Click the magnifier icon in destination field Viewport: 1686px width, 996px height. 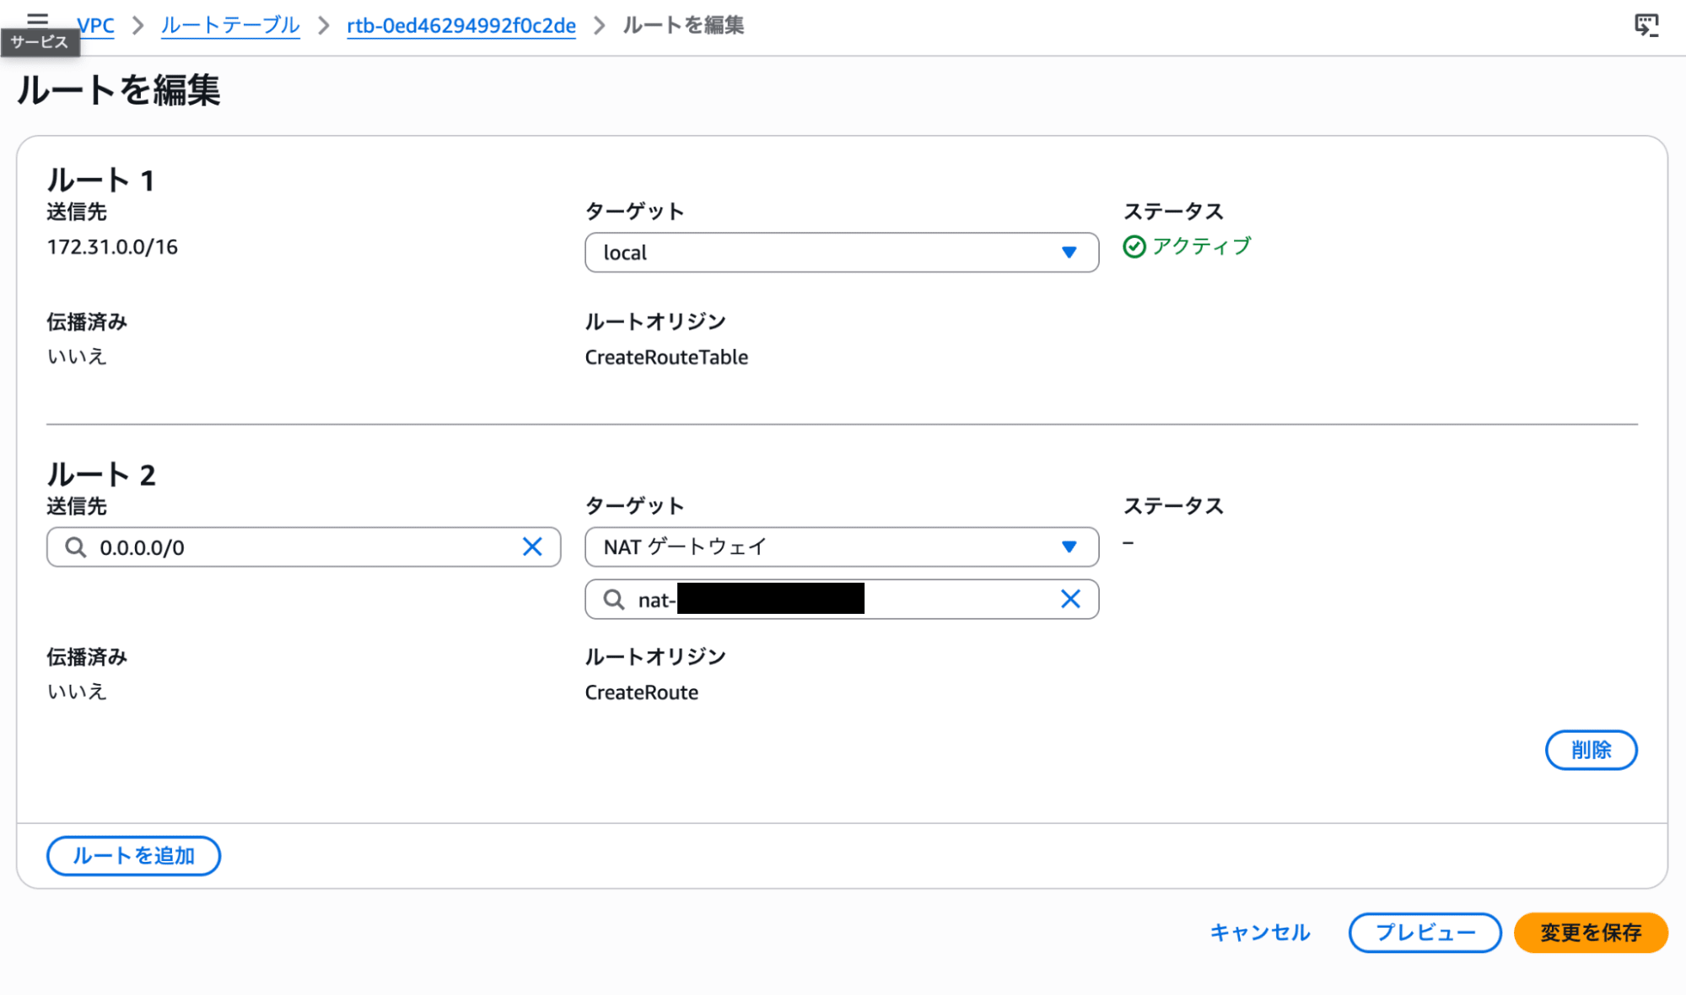pos(76,547)
